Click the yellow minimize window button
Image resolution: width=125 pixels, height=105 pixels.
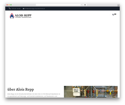coord(9,5)
